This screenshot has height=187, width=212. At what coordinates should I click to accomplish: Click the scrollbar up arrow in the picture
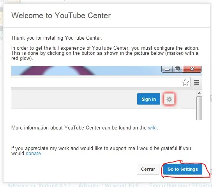[200, 93]
